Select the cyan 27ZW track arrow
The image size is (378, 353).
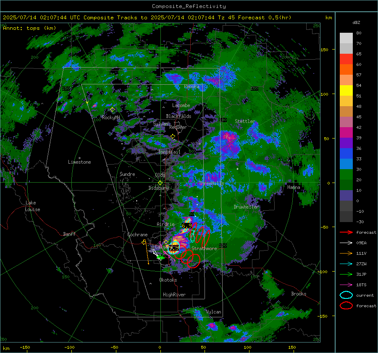[346, 264]
